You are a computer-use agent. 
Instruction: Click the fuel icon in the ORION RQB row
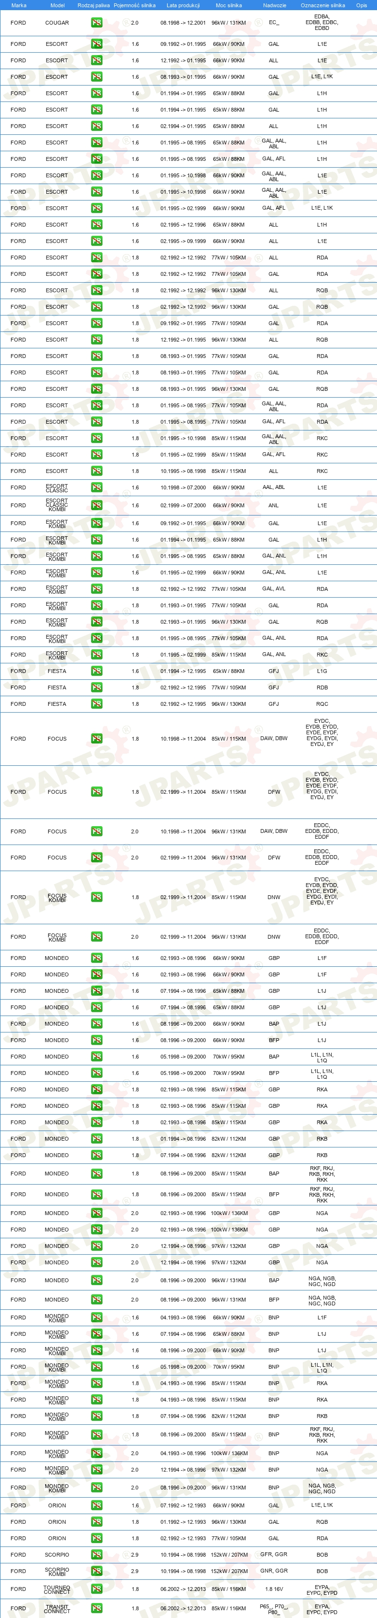96,1522
